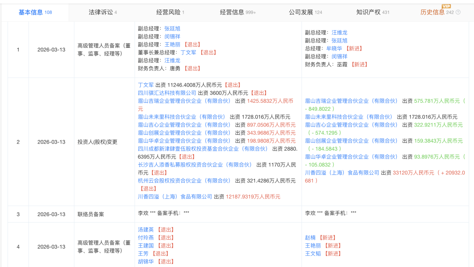The width and height of the screenshot is (474, 267).
Task: Open 王艳丽 link marked 新进
Action: click(313, 246)
